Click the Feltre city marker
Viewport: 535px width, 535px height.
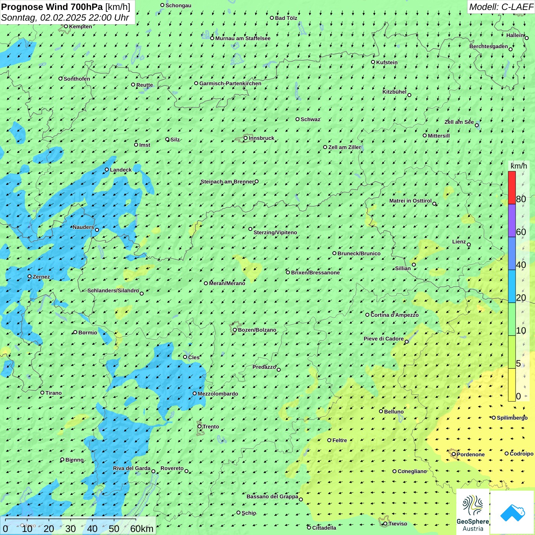pos(329,440)
